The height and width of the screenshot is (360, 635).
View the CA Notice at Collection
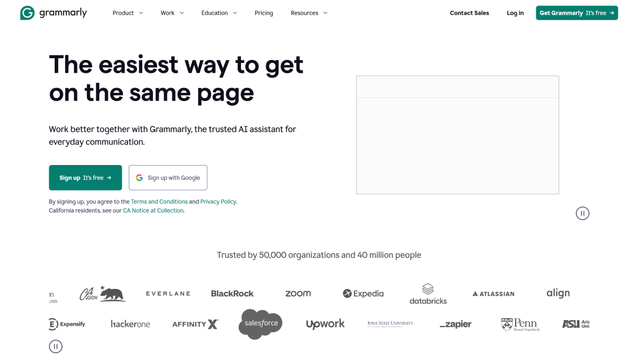(x=153, y=210)
